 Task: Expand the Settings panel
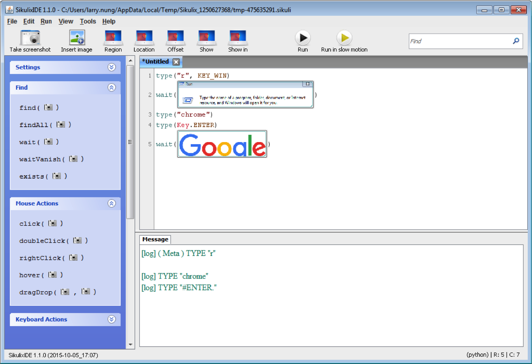tap(111, 67)
